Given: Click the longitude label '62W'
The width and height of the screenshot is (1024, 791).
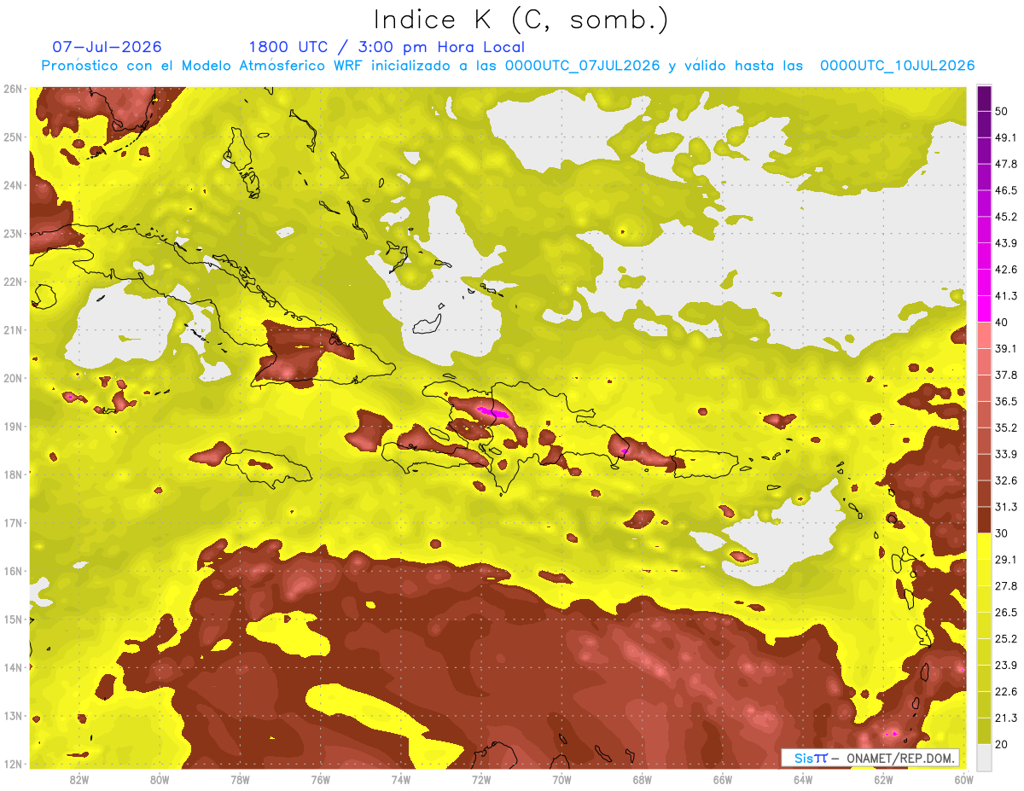Looking at the screenshot, I should tap(883, 779).
